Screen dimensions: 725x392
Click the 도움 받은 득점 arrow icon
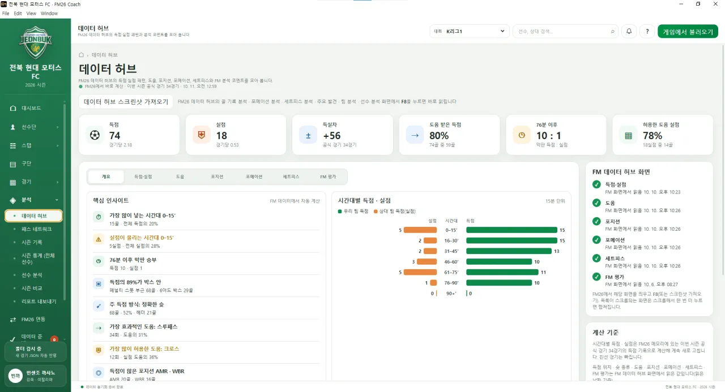(415, 135)
